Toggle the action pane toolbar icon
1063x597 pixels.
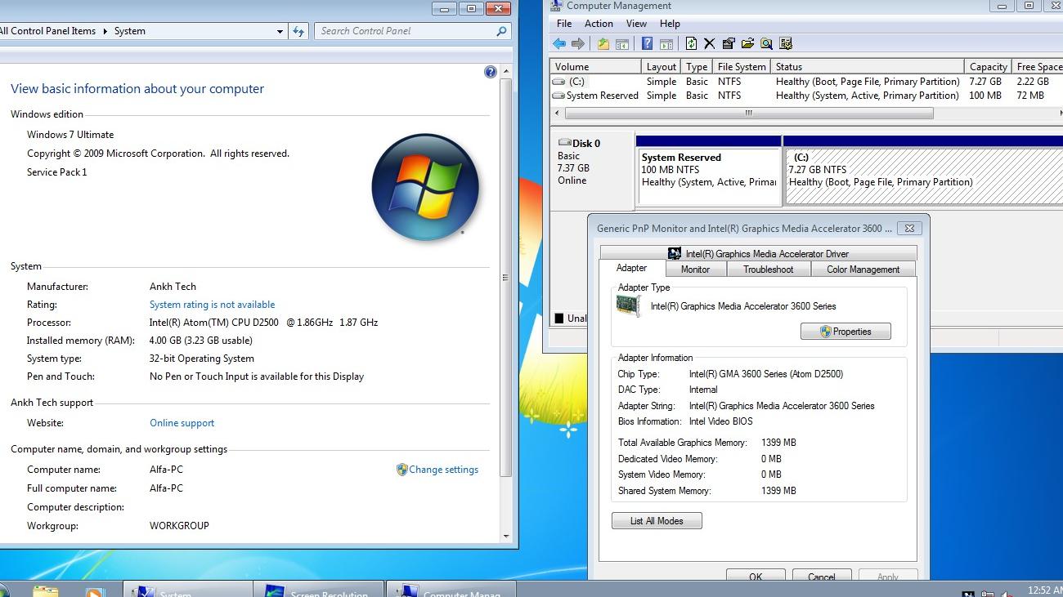[x=666, y=44]
